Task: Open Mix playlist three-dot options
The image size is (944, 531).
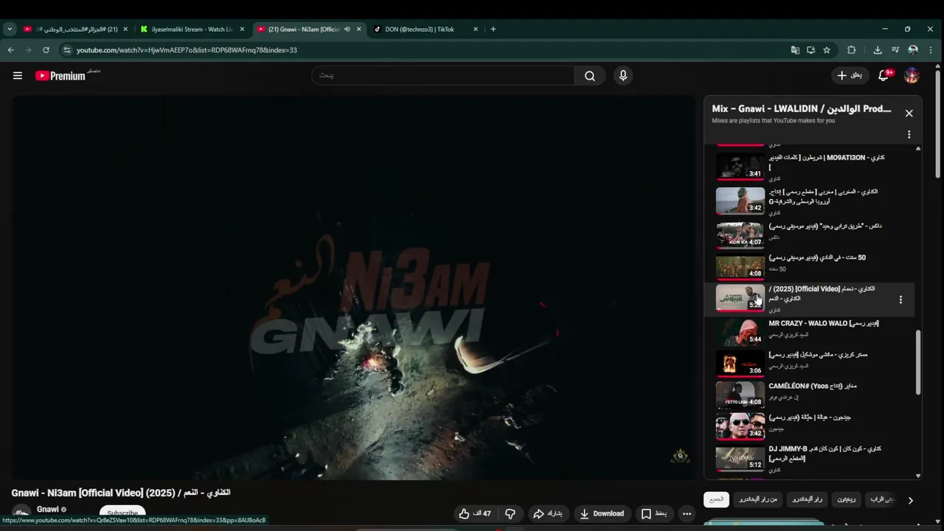Action: (x=909, y=134)
